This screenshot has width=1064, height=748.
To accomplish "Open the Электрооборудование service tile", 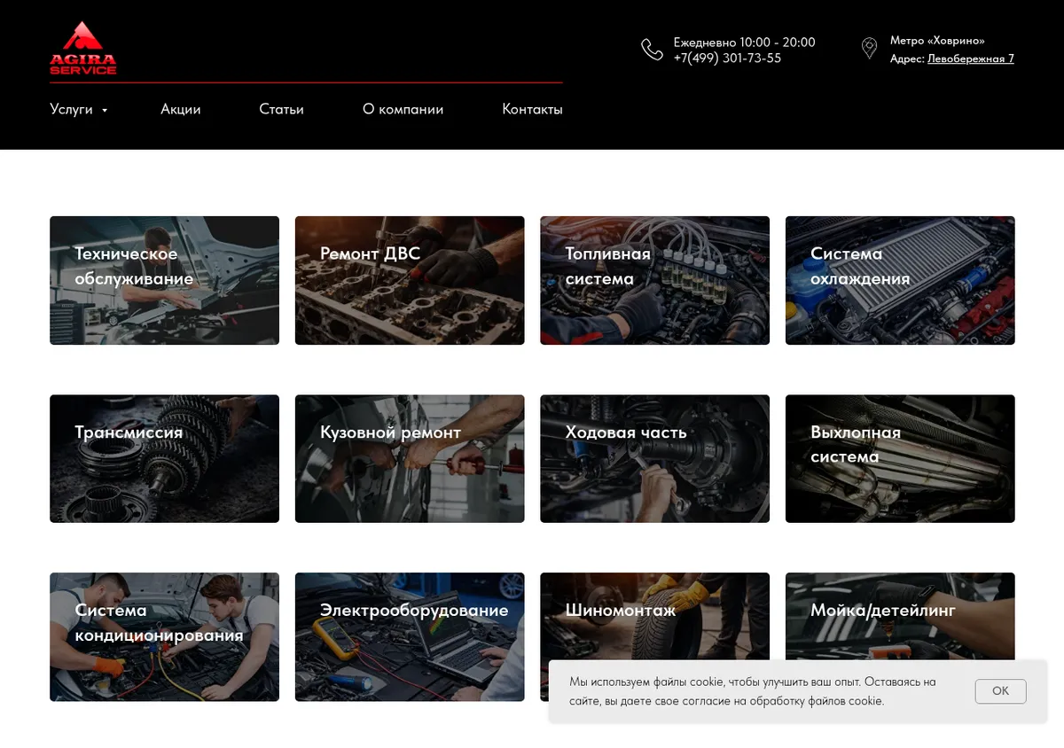I will [x=410, y=636].
